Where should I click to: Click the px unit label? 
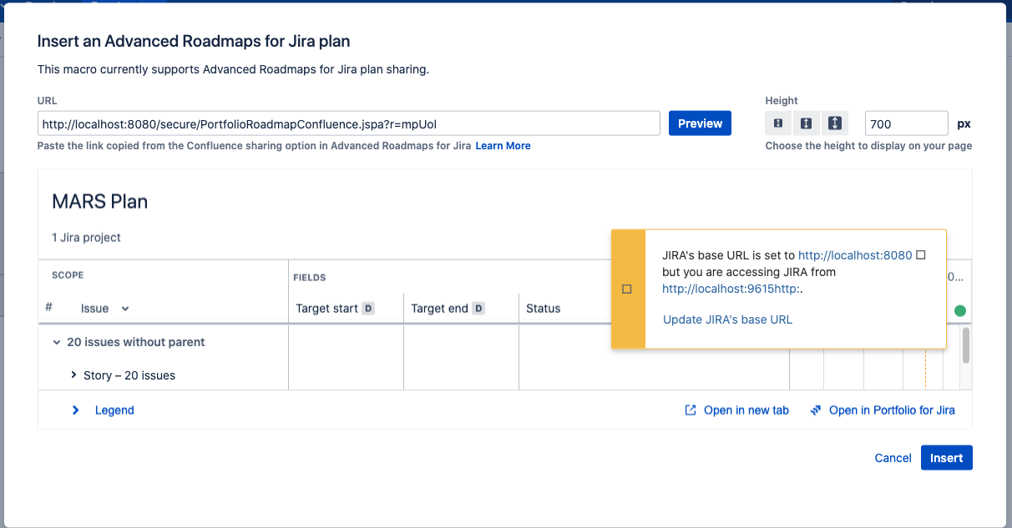964,124
